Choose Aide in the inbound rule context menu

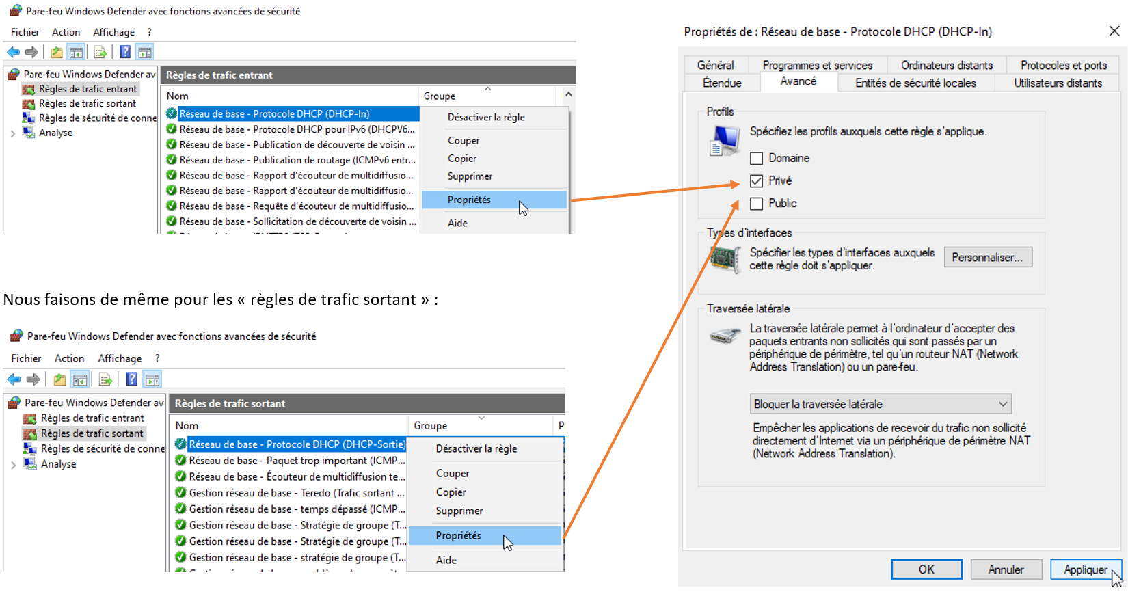click(x=494, y=223)
